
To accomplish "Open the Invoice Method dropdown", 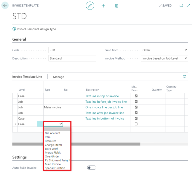I will coord(164,58).
